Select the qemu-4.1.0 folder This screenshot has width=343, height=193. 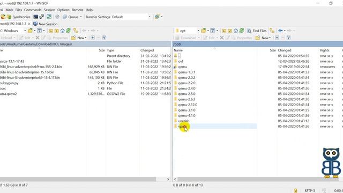coord(187,116)
